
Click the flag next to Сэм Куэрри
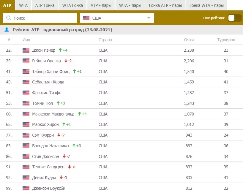tap(26, 135)
